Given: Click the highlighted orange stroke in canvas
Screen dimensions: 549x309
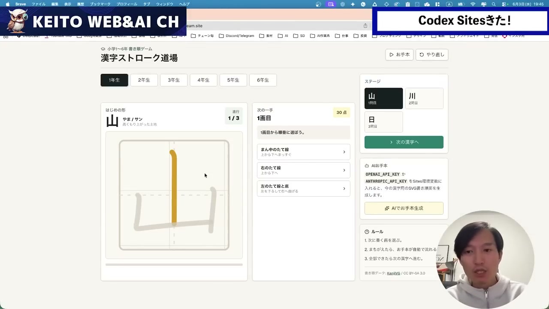Looking at the screenshot, I should coord(174,188).
